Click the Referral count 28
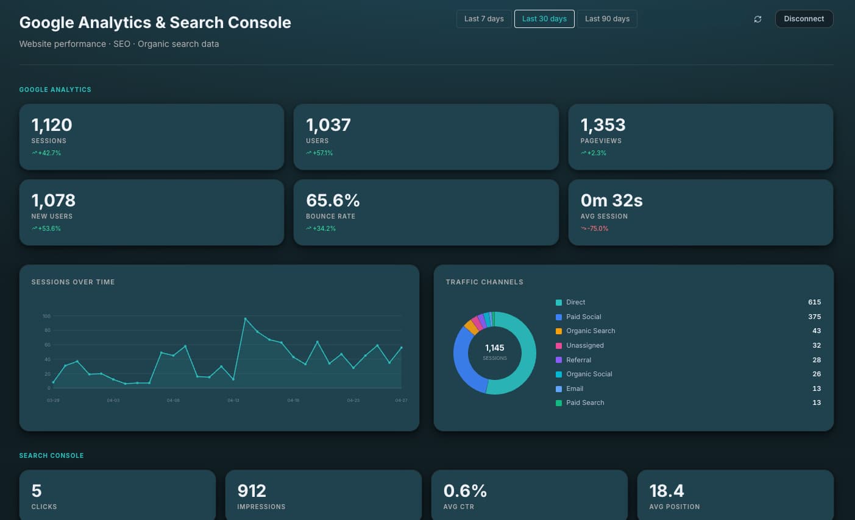The height and width of the screenshot is (520, 855). [x=817, y=360]
